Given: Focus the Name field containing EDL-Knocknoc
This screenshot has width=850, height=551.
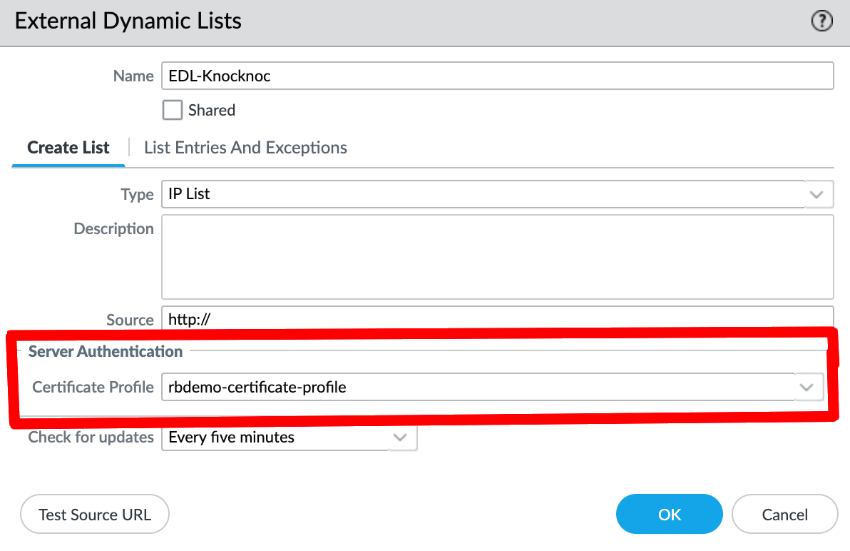Looking at the screenshot, I should [x=497, y=76].
